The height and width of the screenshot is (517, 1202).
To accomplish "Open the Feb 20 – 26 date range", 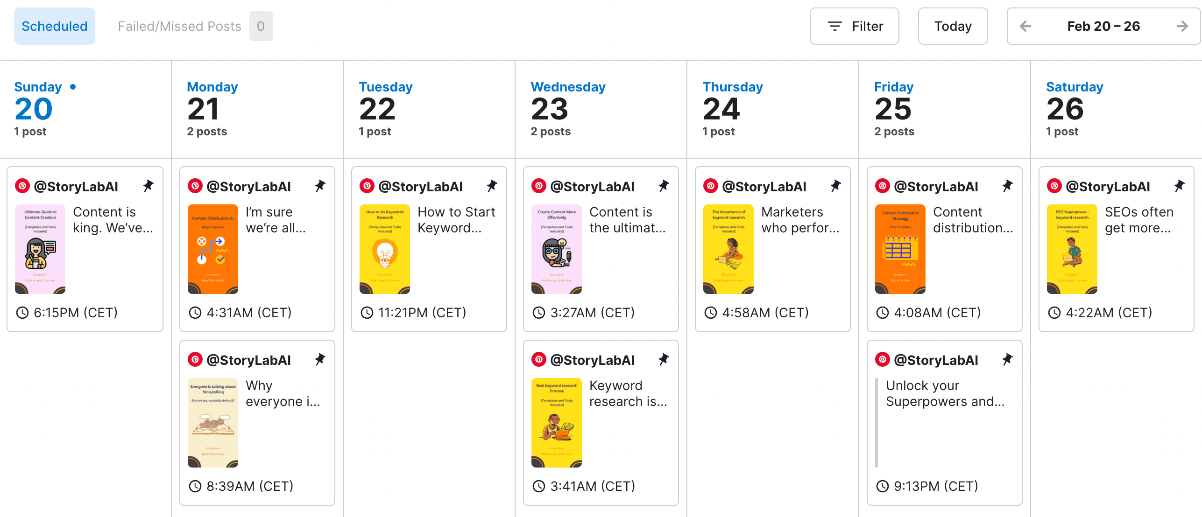I will click(1103, 26).
